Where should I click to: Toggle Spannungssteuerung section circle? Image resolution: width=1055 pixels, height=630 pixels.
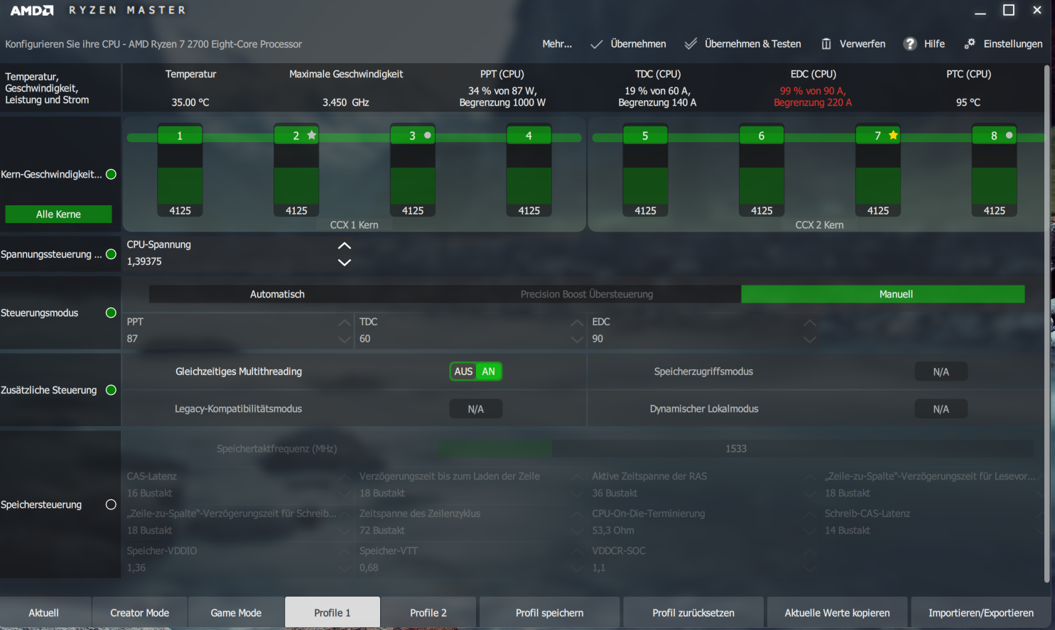tap(111, 254)
